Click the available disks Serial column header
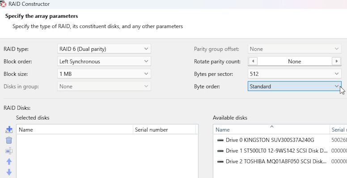Screen dimensions: 347x178 click(339, 130)
